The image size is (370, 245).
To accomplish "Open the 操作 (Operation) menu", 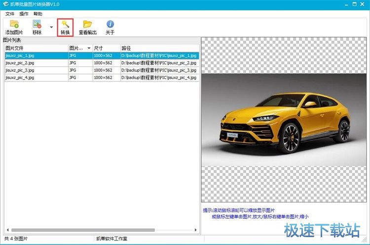I will [x=23, y=14].
